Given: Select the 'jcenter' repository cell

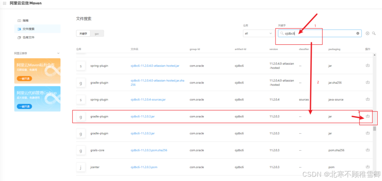Looking at the screenshot, I should [x=95, y=167].
